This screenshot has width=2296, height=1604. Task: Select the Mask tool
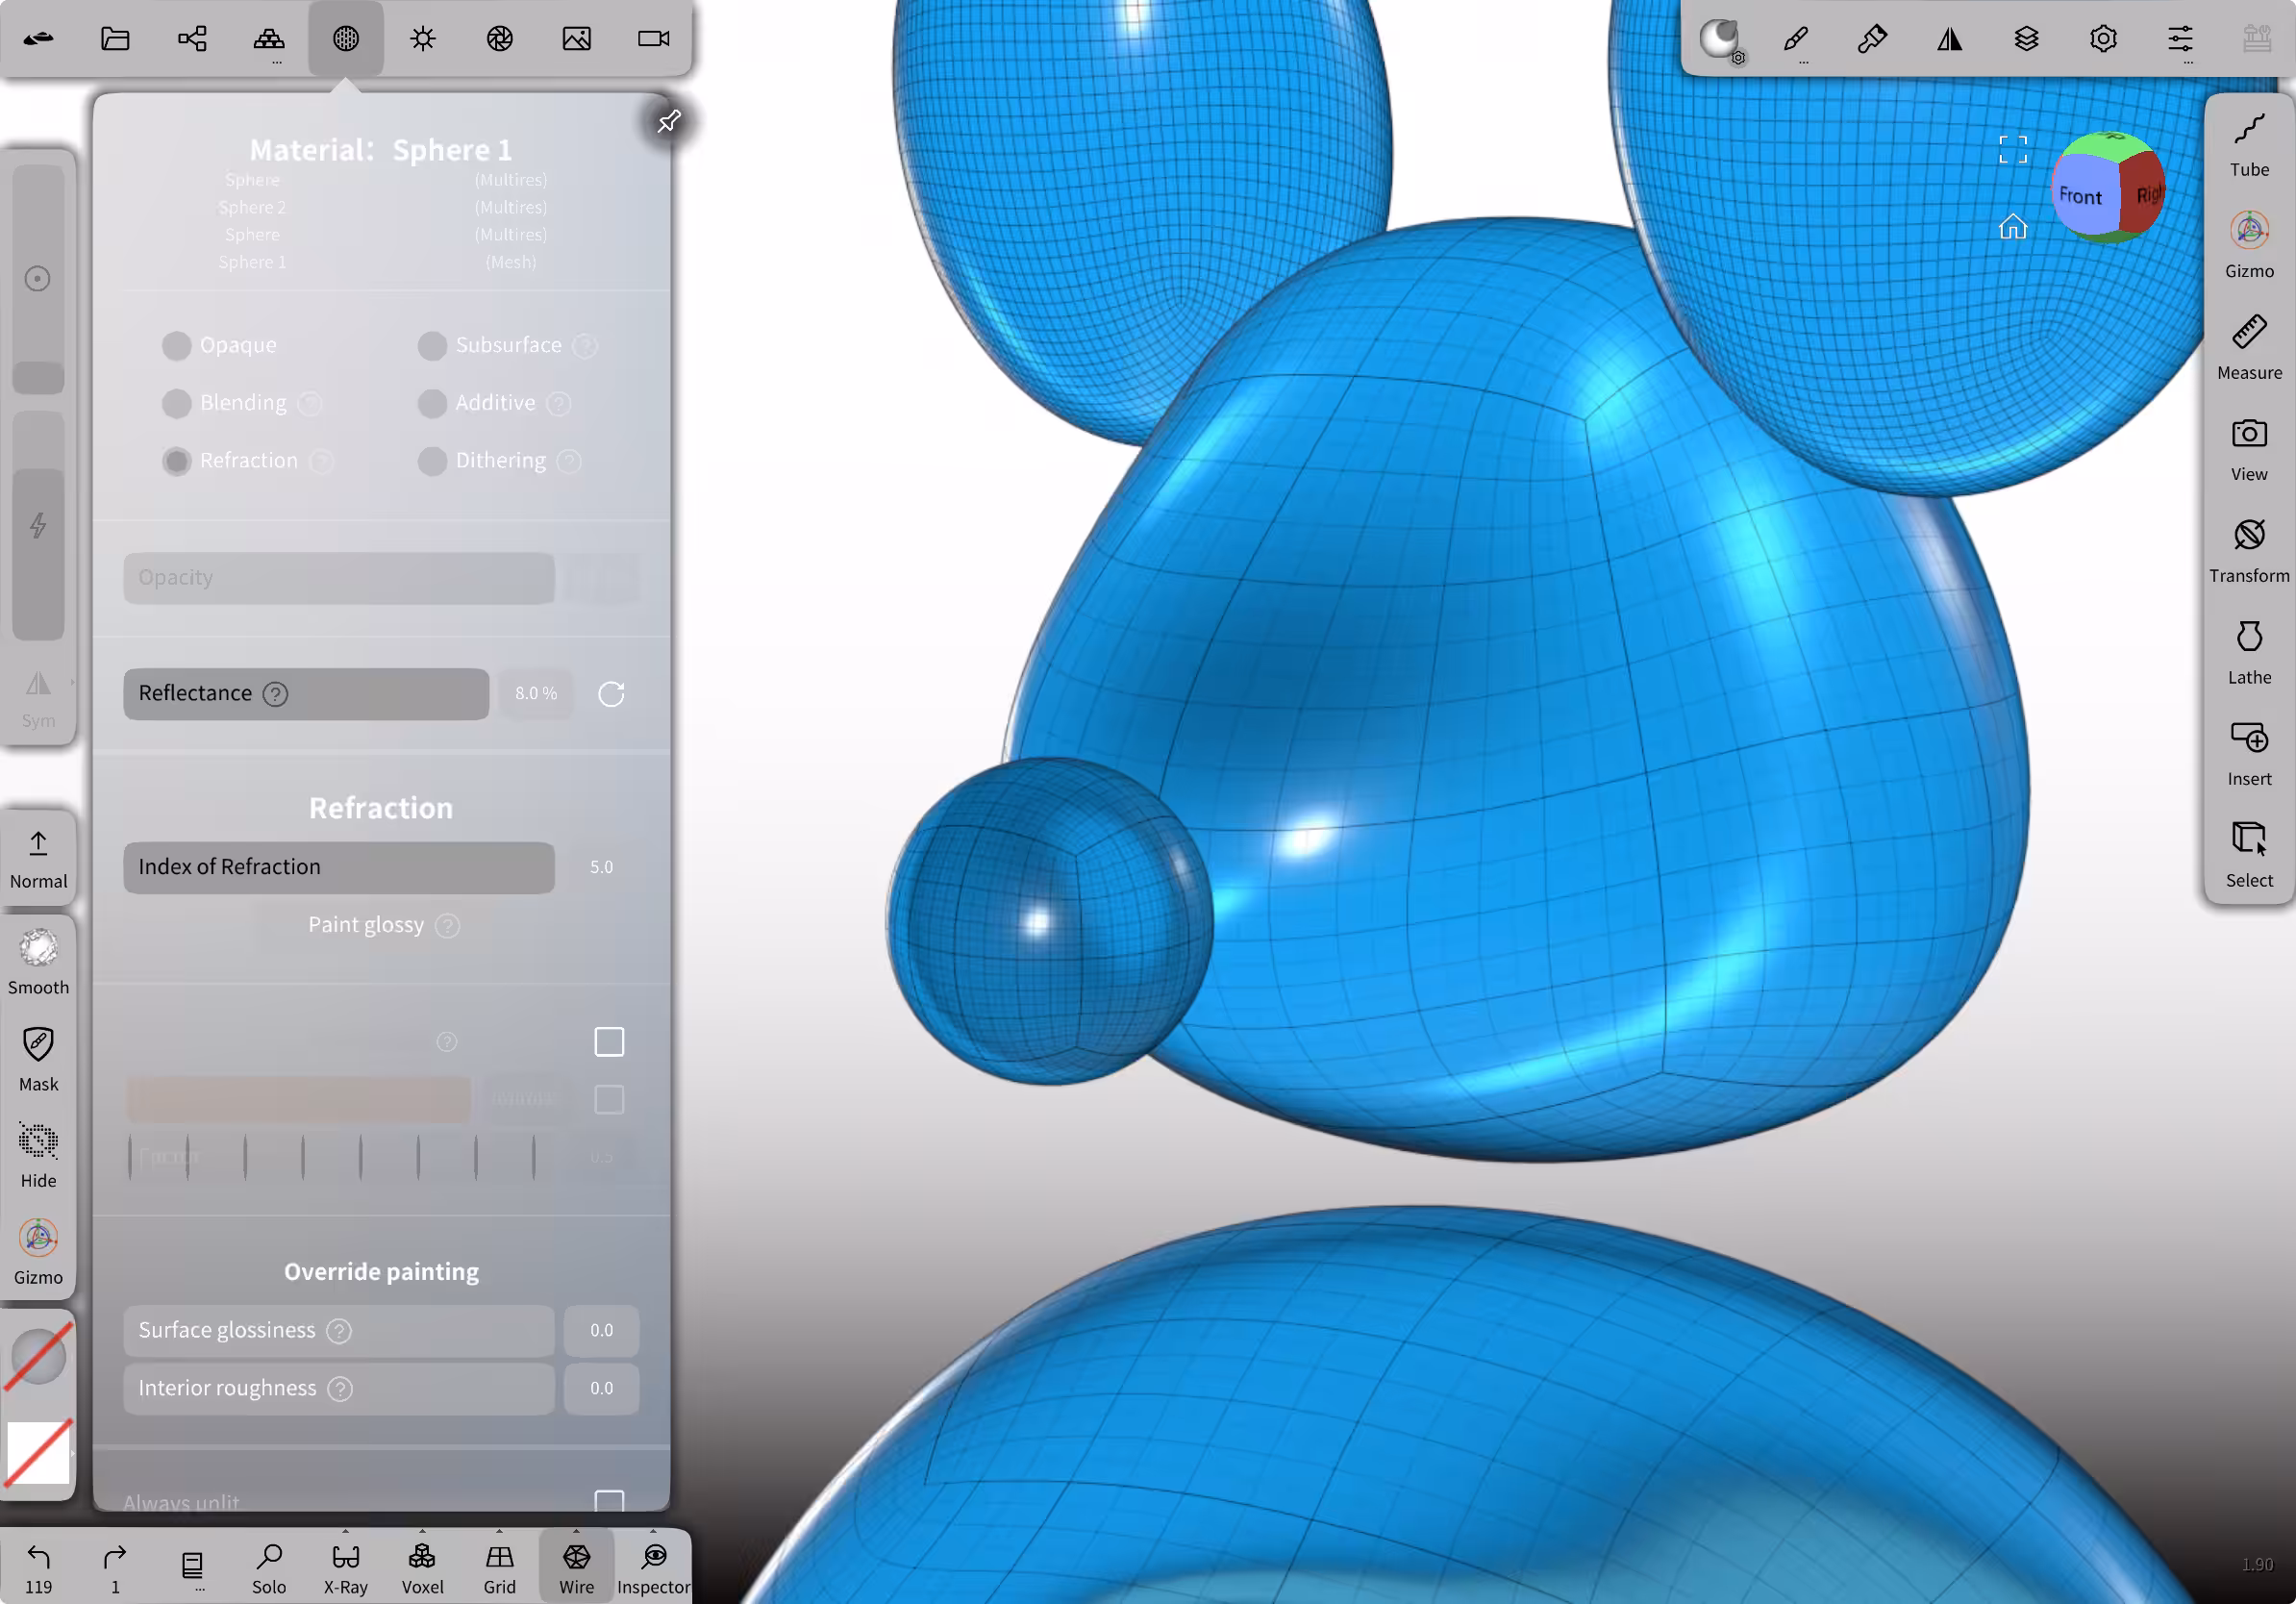pyautogui.click(x=38, y=1059)
